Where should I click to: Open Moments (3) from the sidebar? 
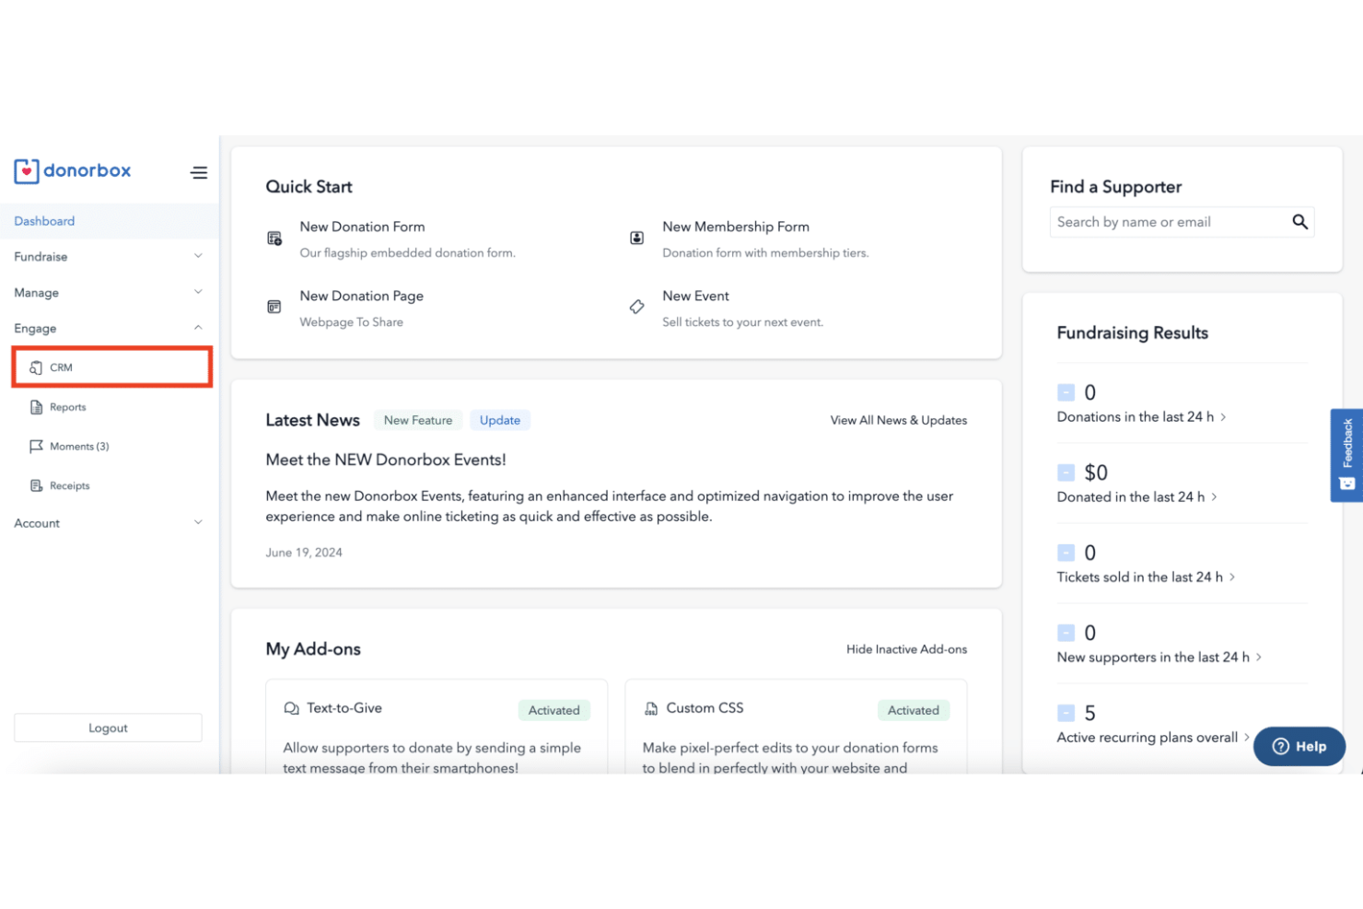tap(37, 446)
